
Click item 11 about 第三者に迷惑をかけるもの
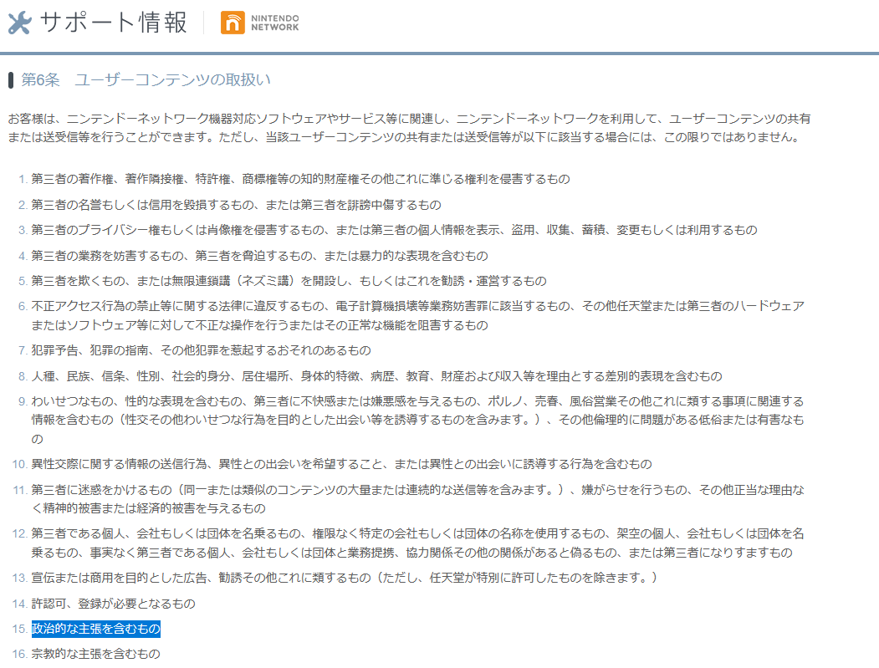tap(417, 499)
